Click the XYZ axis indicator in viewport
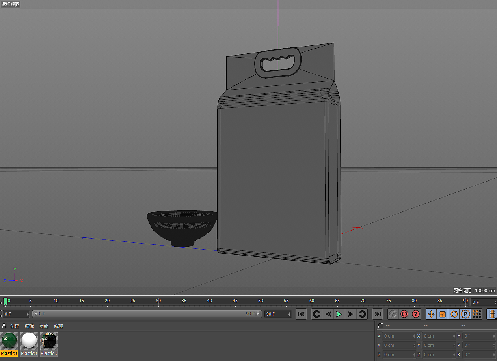Image resolution: width=497 pixels, height=361 pixels. [x=13, y=276]
